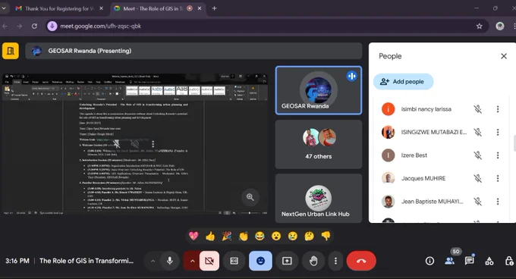Open more options for Jacques MUHIRE
The image size is (516, 279).
pos(498,178)
